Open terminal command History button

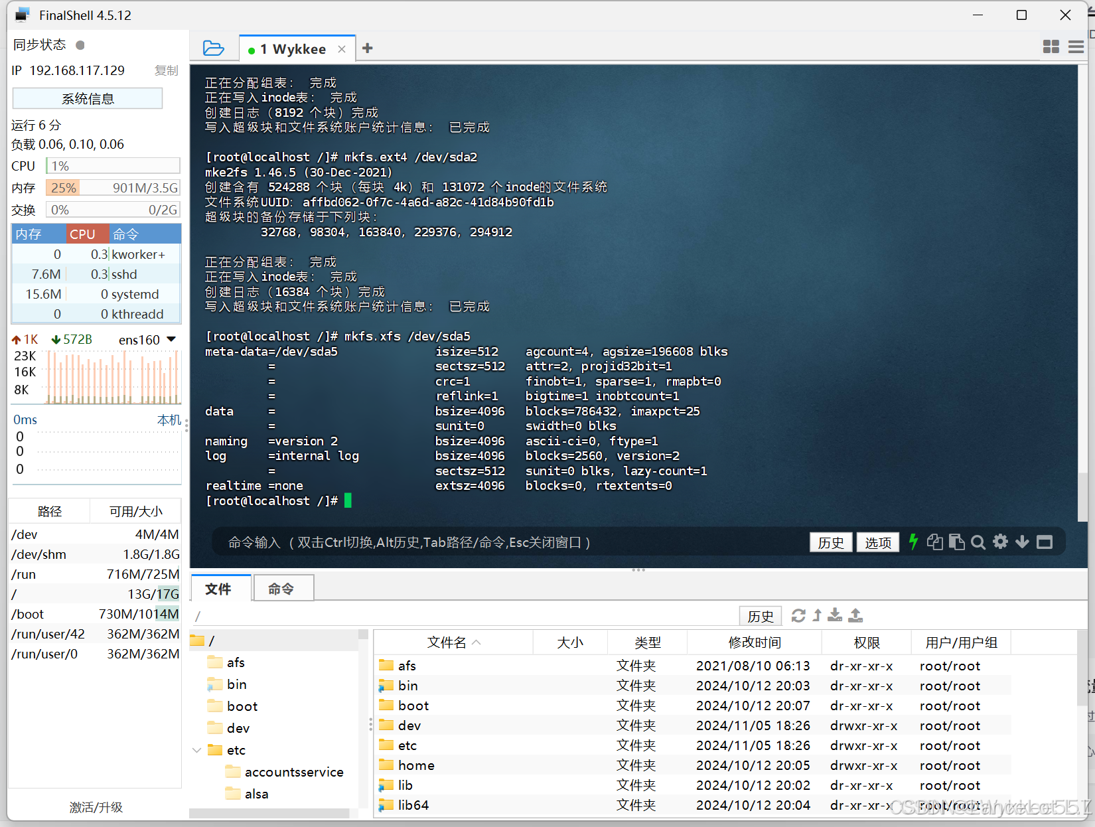(x=831, y=542)
